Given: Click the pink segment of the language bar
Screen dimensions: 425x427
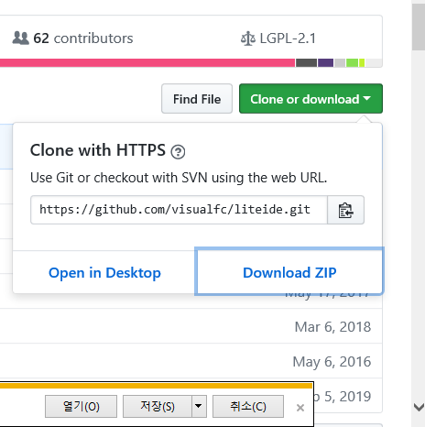Looking at the screenshot, I should tap(147, 63).
